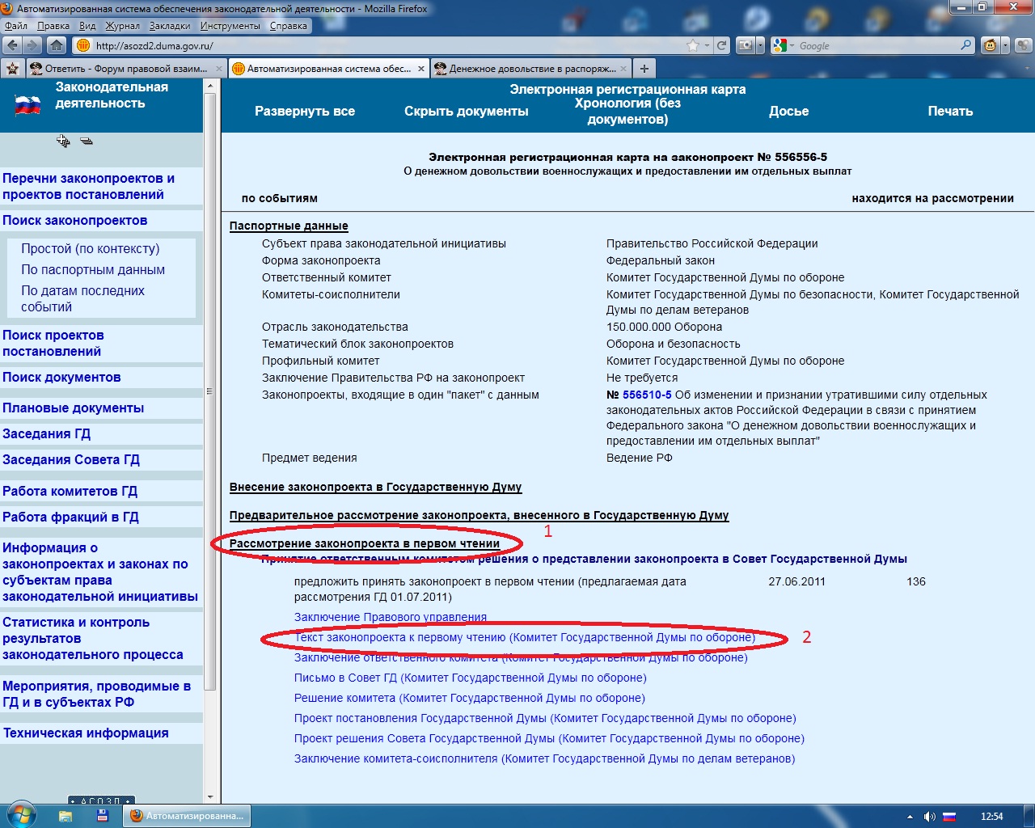Open the Windows Start menu
This screenshot has width=1035, height=828.
point(19,815)
